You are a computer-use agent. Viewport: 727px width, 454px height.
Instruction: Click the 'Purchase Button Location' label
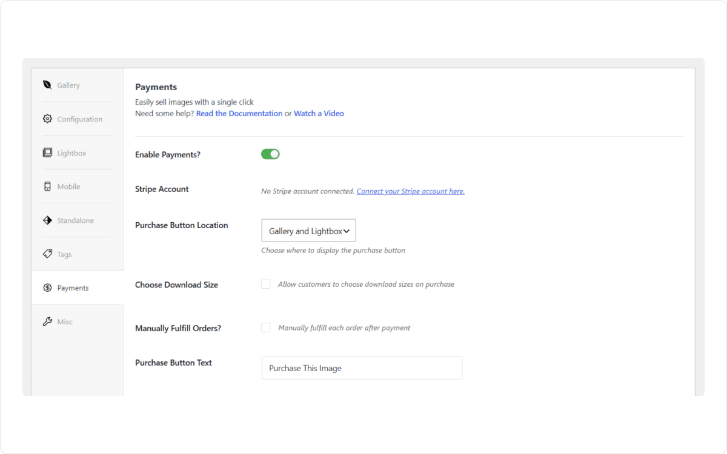[182, 225]
